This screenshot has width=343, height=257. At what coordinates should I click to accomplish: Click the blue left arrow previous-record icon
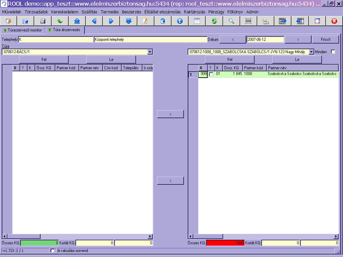point(94,21)
